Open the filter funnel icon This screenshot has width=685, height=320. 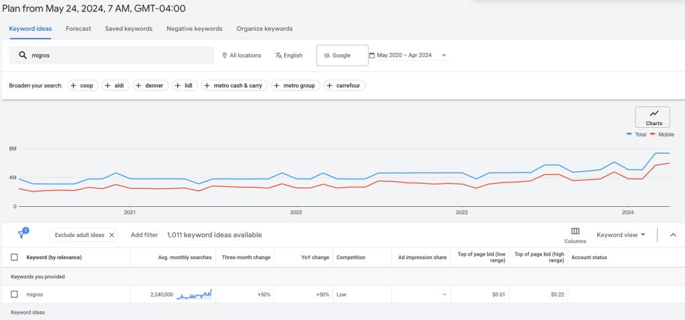pyautogui.click(x=22, y=234)
